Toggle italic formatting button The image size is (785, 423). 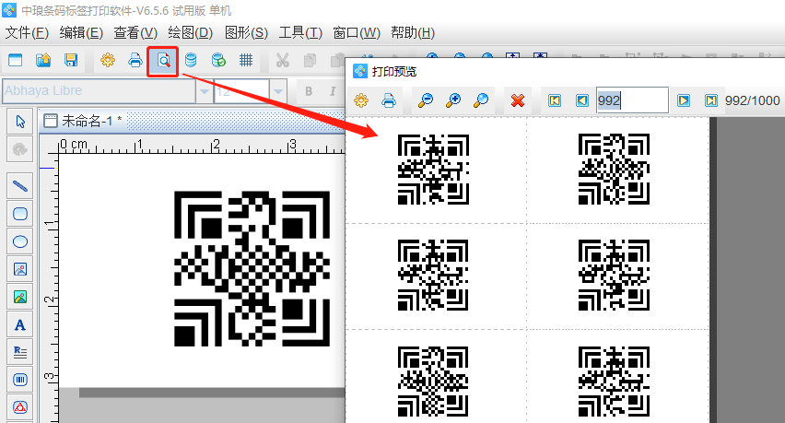[x=333, y=91]
